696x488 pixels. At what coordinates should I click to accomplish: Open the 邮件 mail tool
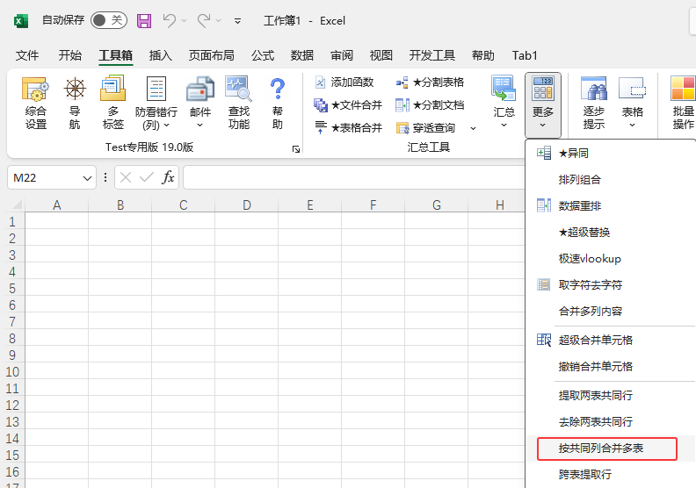point(200,90)
